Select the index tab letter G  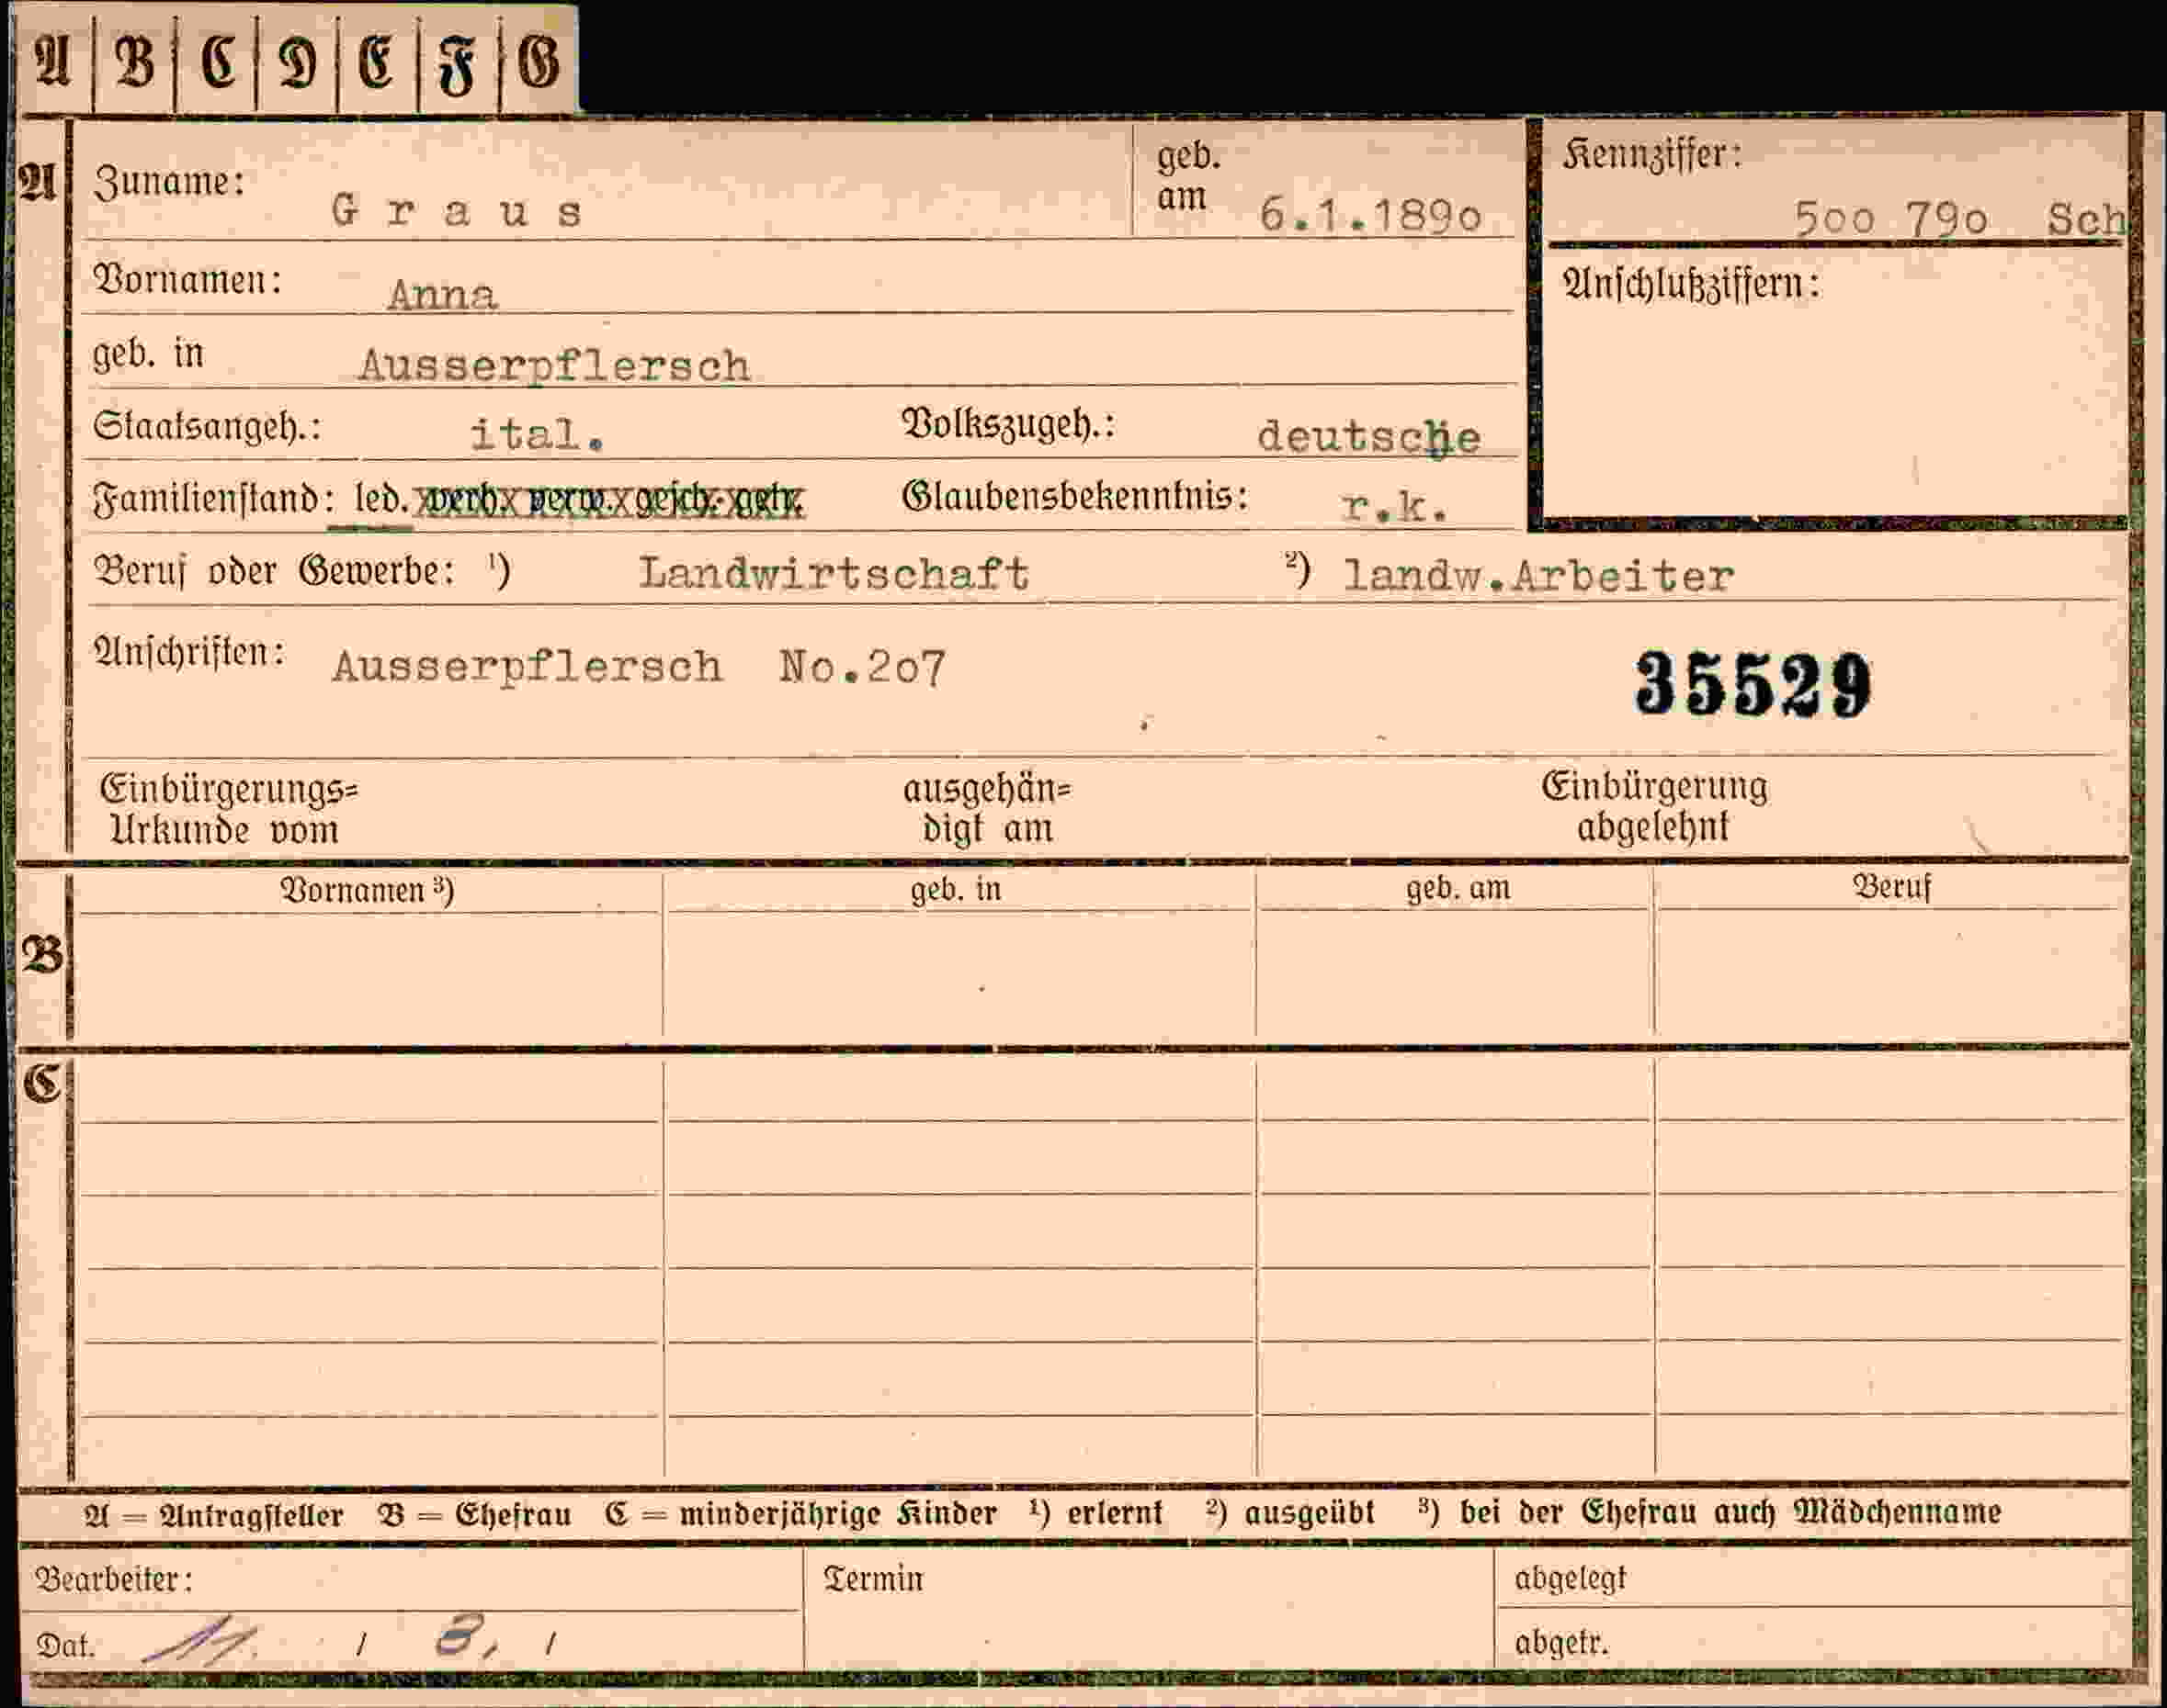click(x=539, y=62)
